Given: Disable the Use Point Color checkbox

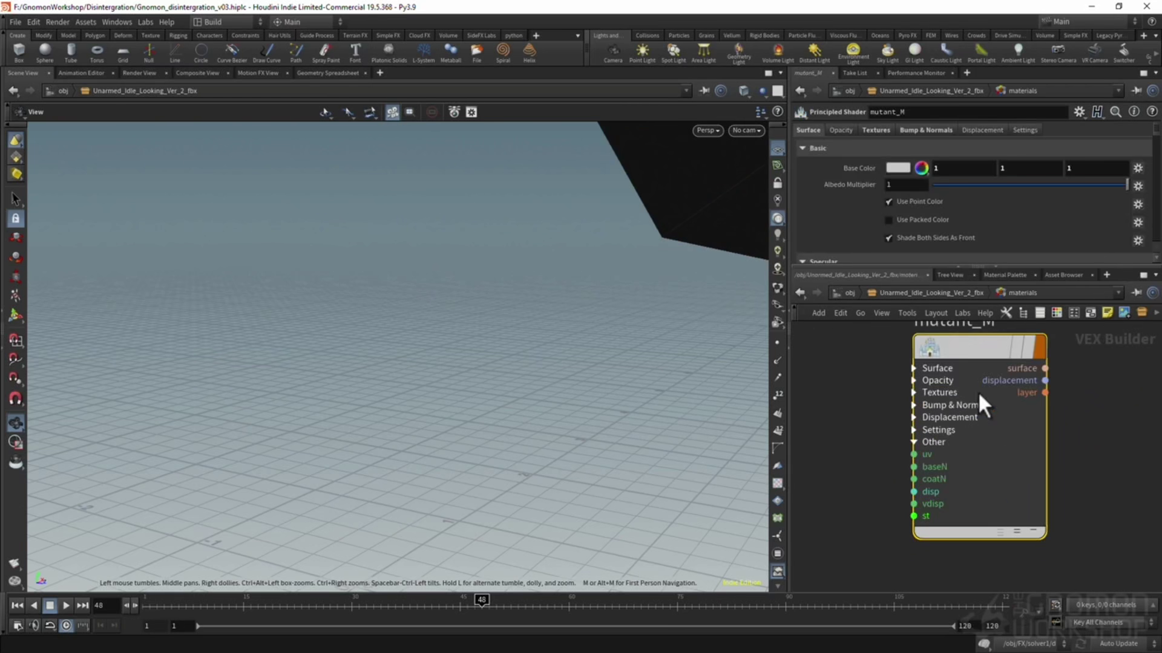Looking at the screenshot, I should 889,202.
